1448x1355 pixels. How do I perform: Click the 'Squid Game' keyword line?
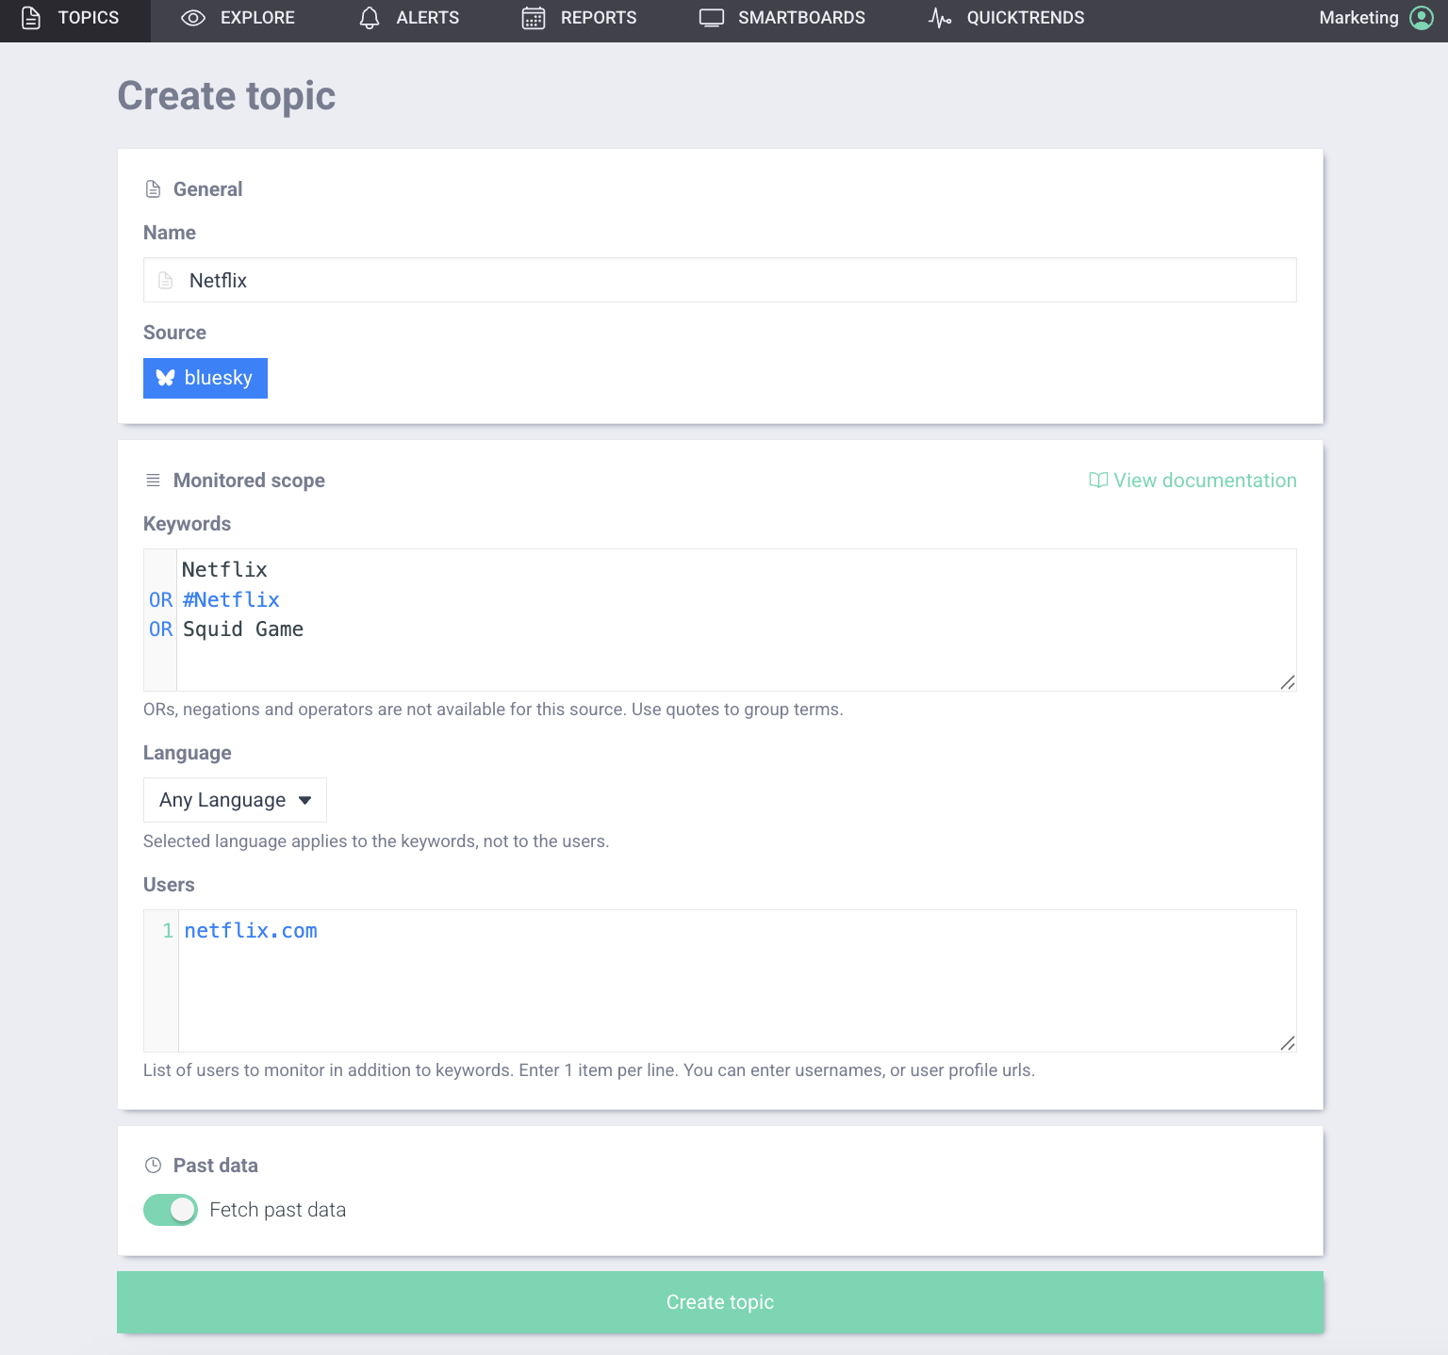(x=243, y=629)
